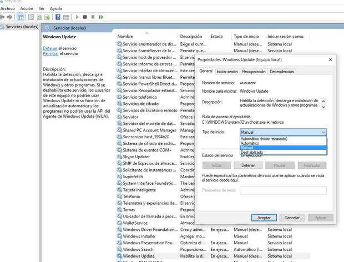Open the Ayuda menu

(x=55, y=8)
